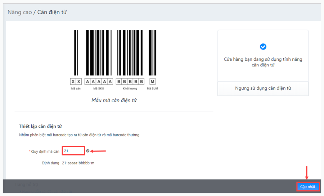Click the Định dạng label
Screen dimensions: 324x196
tap(51, 163)
